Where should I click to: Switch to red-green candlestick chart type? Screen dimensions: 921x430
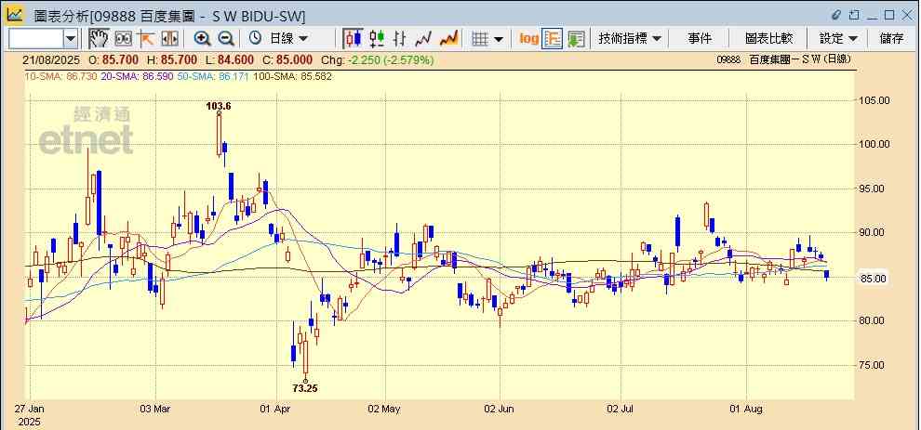pos(377,39)
